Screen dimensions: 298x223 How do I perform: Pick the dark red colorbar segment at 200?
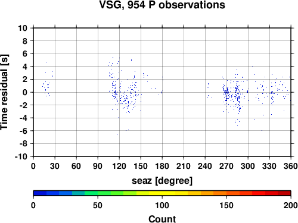(284, 193)
